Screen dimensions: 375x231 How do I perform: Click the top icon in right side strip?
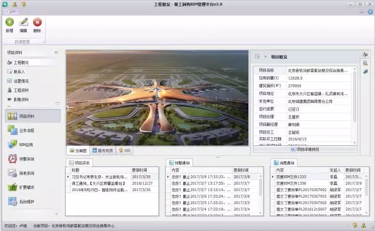tap(365, 55)
